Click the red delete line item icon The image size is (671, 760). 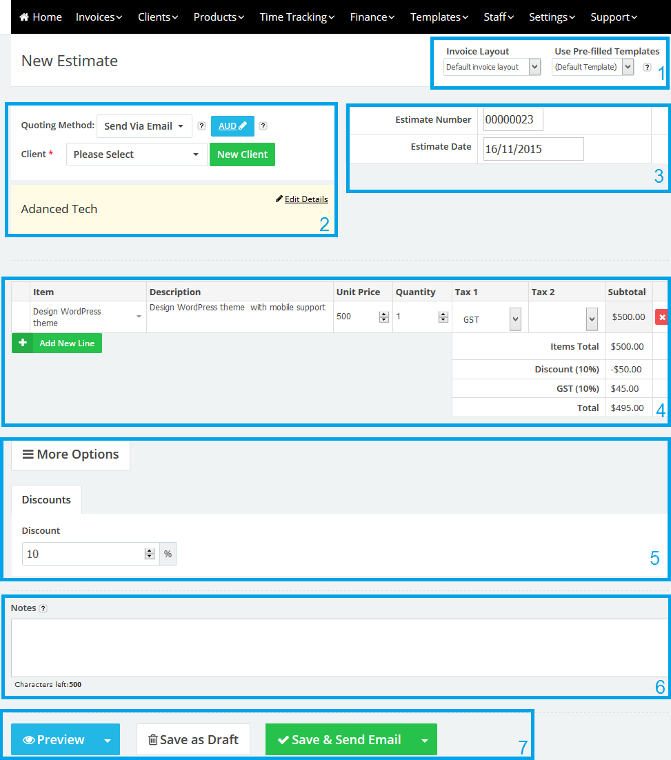coord(662,317)
